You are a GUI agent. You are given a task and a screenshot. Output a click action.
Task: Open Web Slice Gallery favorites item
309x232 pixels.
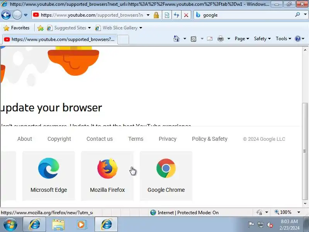(119, 28)
